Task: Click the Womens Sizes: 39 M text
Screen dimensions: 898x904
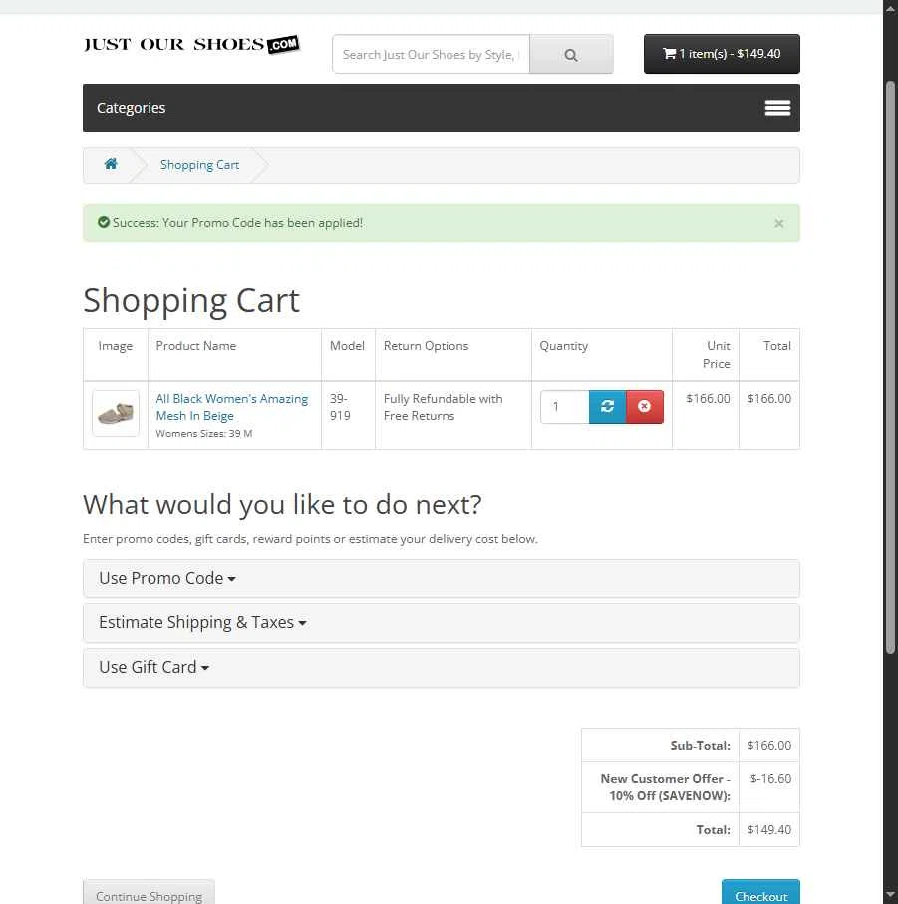Action: [204, 433]
